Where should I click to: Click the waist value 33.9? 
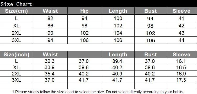point(50,67)
